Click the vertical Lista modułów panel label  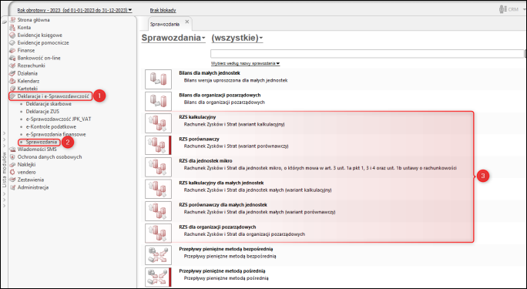tap(4, 170)
